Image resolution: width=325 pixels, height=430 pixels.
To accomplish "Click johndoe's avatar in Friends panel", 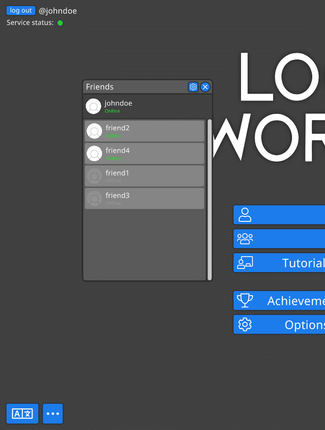I will [93, 106].
